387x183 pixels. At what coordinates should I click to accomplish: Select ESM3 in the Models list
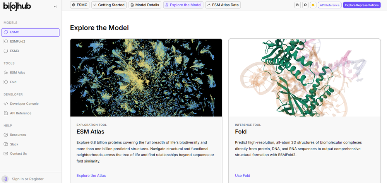(x=30, y=51)
